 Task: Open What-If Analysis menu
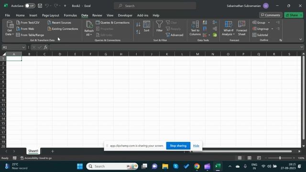click(x=228, y=28)
